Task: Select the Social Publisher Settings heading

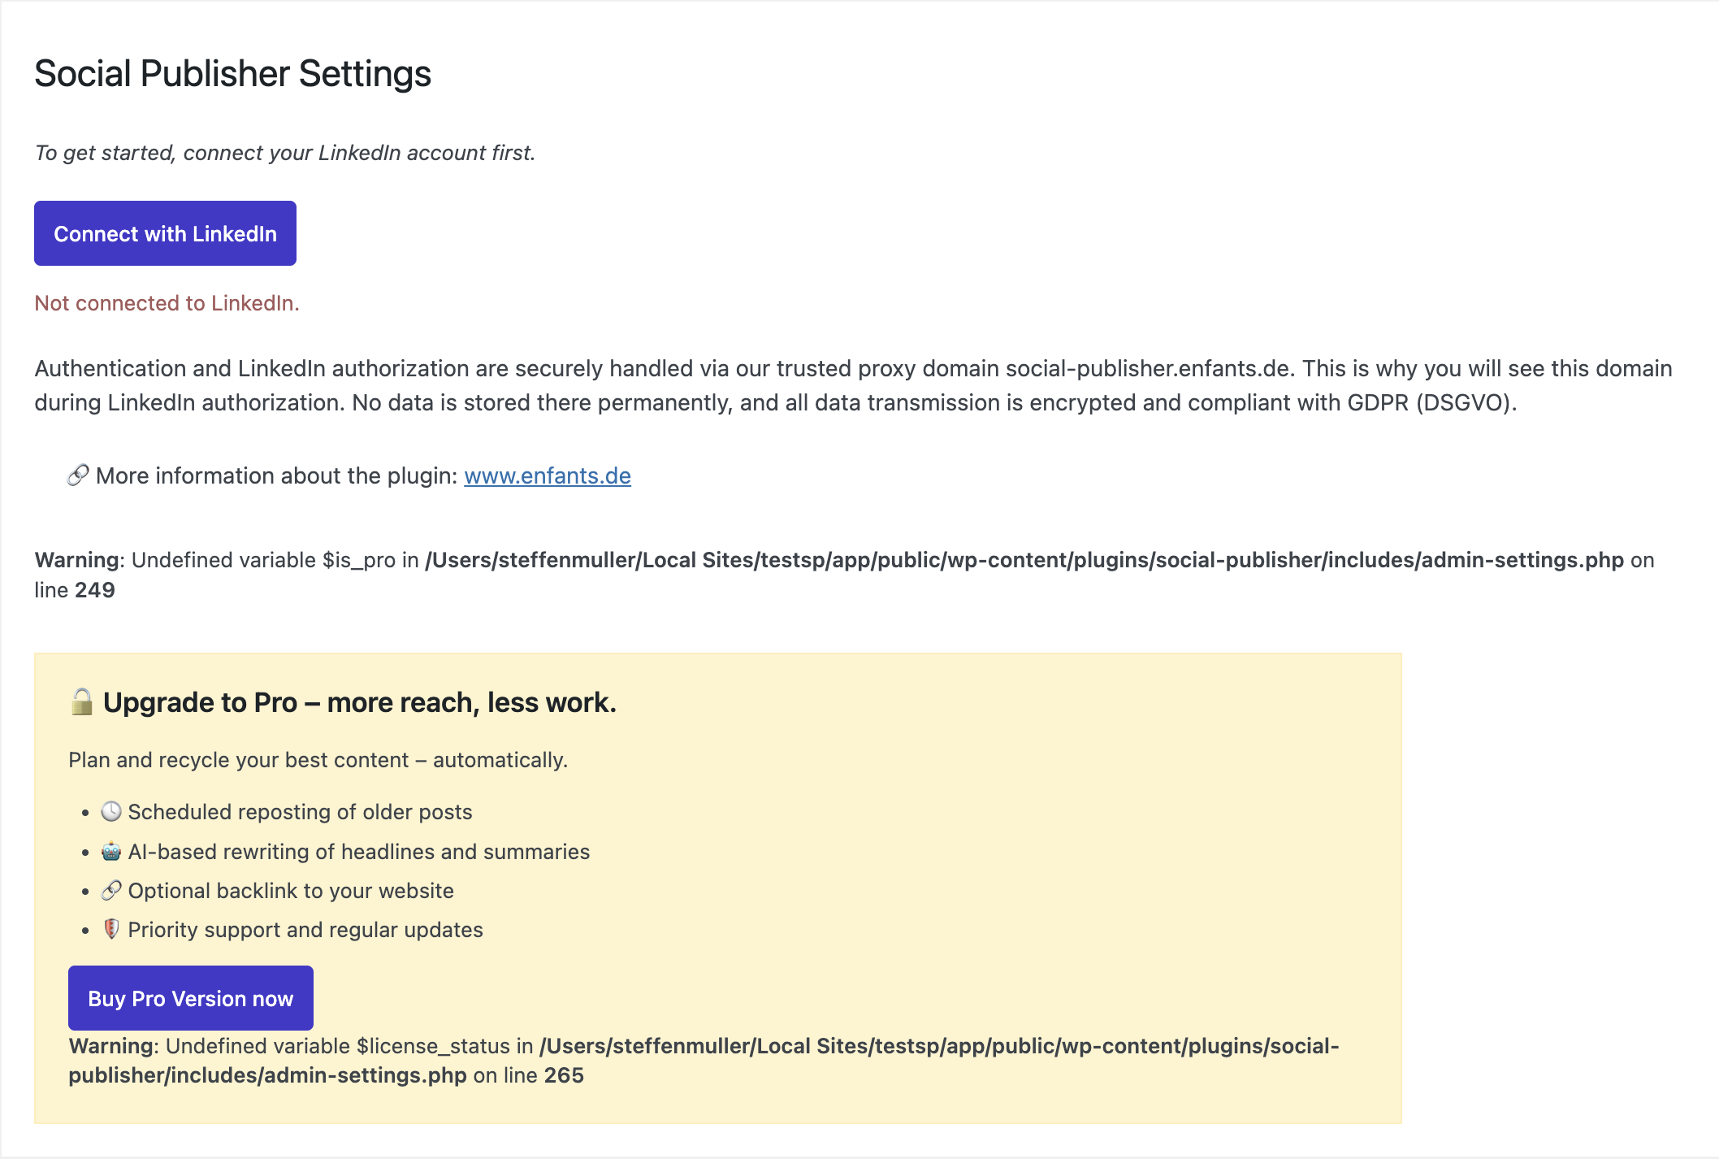Action: tap(232, 74)
